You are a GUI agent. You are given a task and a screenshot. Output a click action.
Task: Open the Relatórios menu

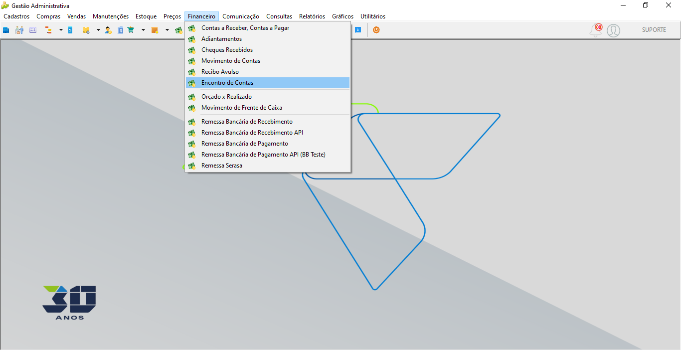312,16
